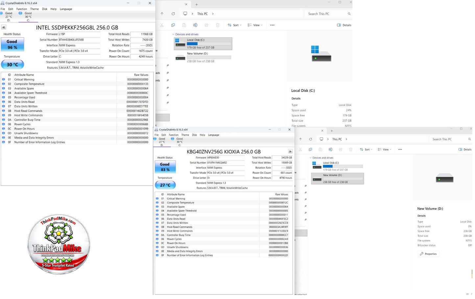Open Help menu in the KIOXIA CrystalDiskInfo window
Viewport: 475px width, 299px height.
click(x=202, y=135)
